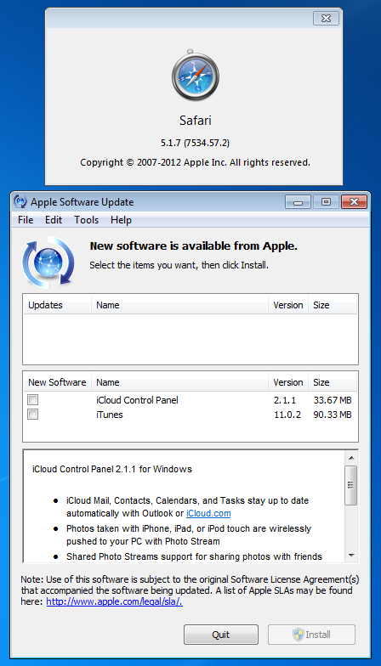Click the Install button
381x666 pixels.
coord(311,635)
